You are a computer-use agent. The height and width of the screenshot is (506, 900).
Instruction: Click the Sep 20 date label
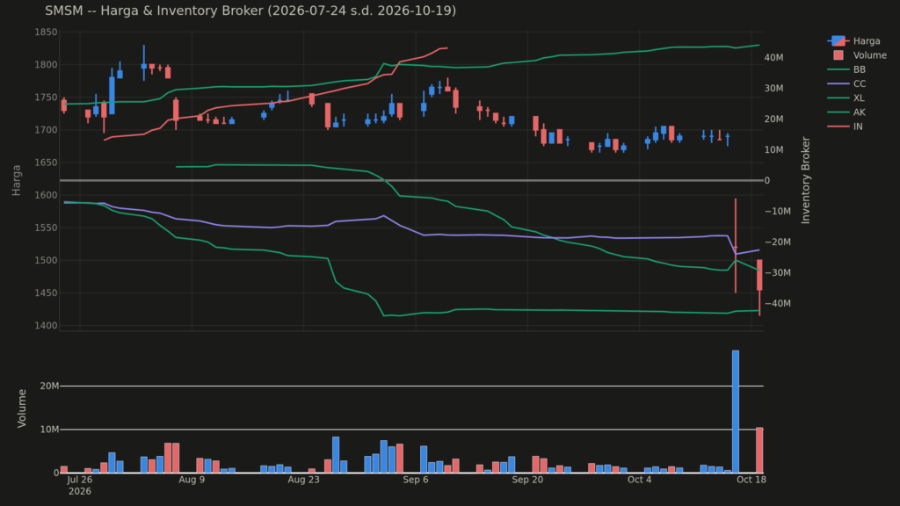coord(527,480)
